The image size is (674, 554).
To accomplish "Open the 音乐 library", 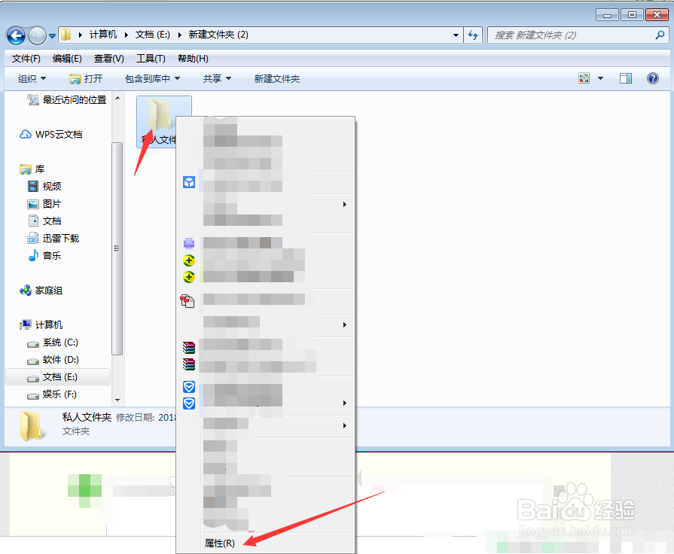I will click(x=44, y=256).
